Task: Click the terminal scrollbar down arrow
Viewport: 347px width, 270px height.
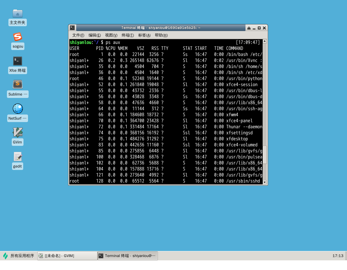Action: (x=265, y=182)
